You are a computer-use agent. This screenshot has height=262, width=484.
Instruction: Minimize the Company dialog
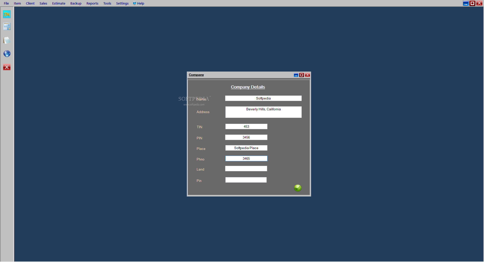tap(296, 75)
